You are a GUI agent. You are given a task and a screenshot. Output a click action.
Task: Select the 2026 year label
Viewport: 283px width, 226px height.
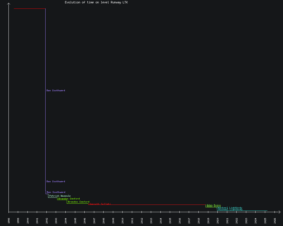[275, 220]
